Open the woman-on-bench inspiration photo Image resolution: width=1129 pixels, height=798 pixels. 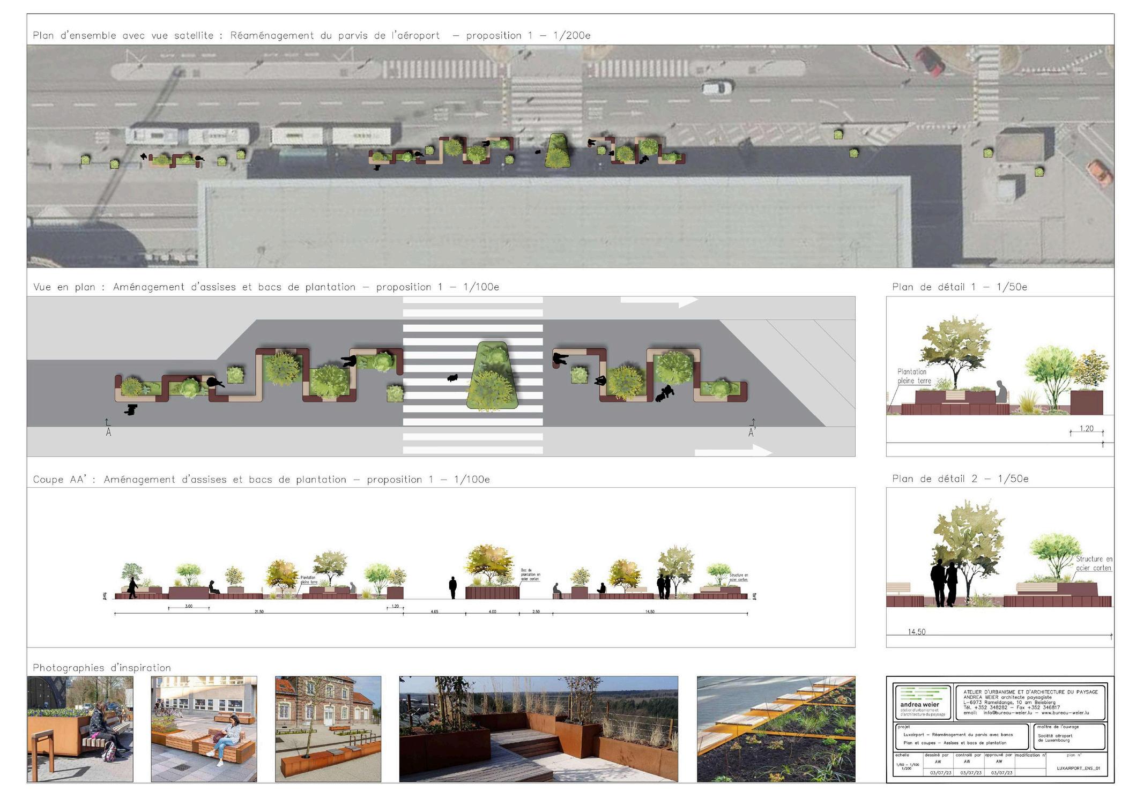(204, 728)
